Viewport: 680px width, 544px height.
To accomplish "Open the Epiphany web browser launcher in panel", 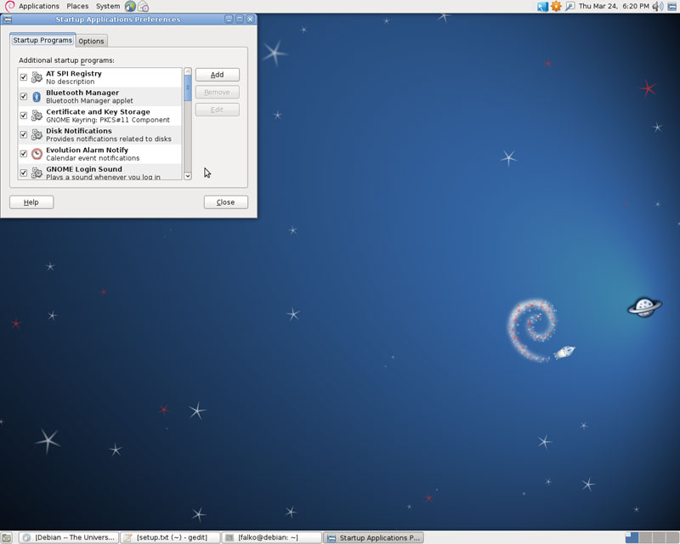I will pyautogui.click(x=130, y=6).
